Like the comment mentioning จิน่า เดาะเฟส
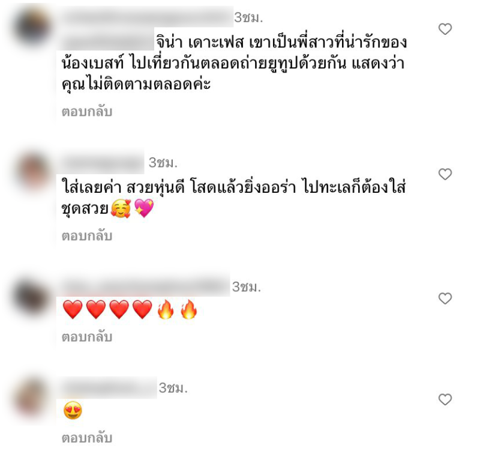Screen dimensions: 480x475 (x=445, y=29)
